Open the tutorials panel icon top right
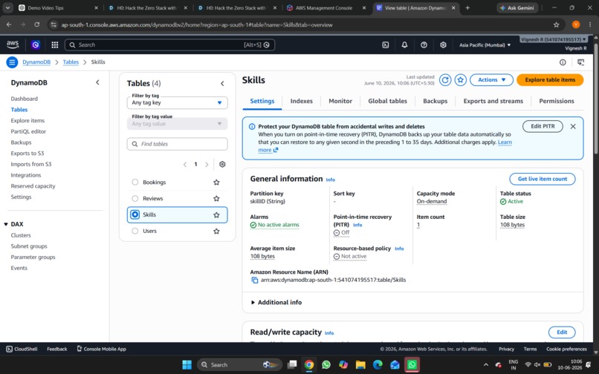 point(580,62)
